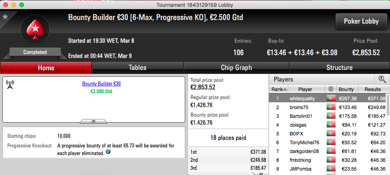Screen dimensions: 390x175
Task: Click the globe country column header
Action: pos(331,89)
